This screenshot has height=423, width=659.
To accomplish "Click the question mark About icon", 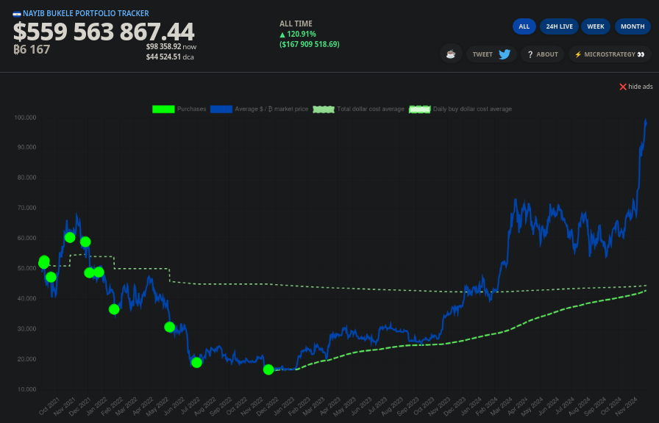I will click(530, 54).
